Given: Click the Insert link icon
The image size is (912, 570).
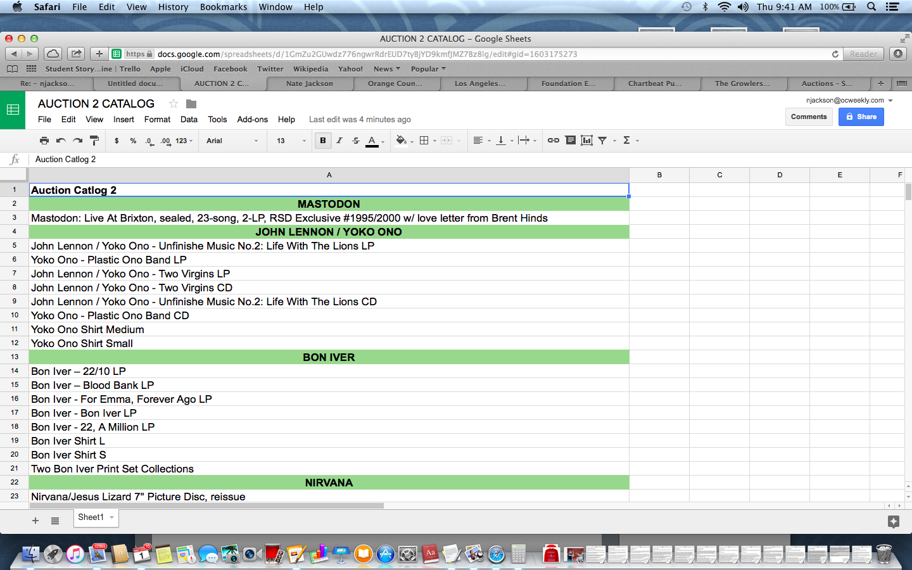Looking at the screenshot, I should click(553, 141).
